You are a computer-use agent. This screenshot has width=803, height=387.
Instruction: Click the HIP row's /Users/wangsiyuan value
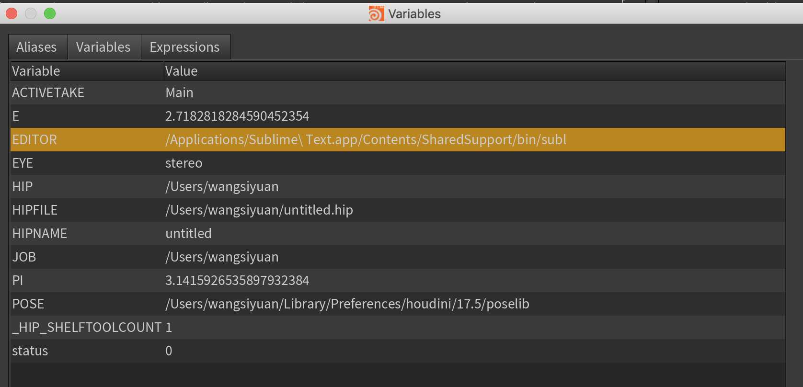coord(222,186)
